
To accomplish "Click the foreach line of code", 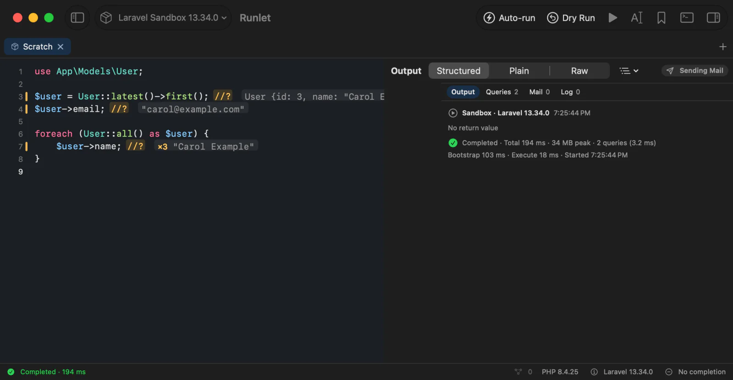I will (122, 134).
